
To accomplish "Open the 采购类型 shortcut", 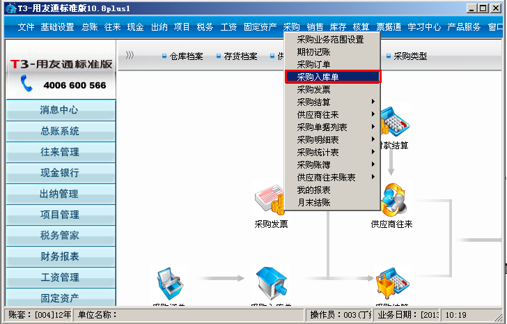I will [407, 56].
